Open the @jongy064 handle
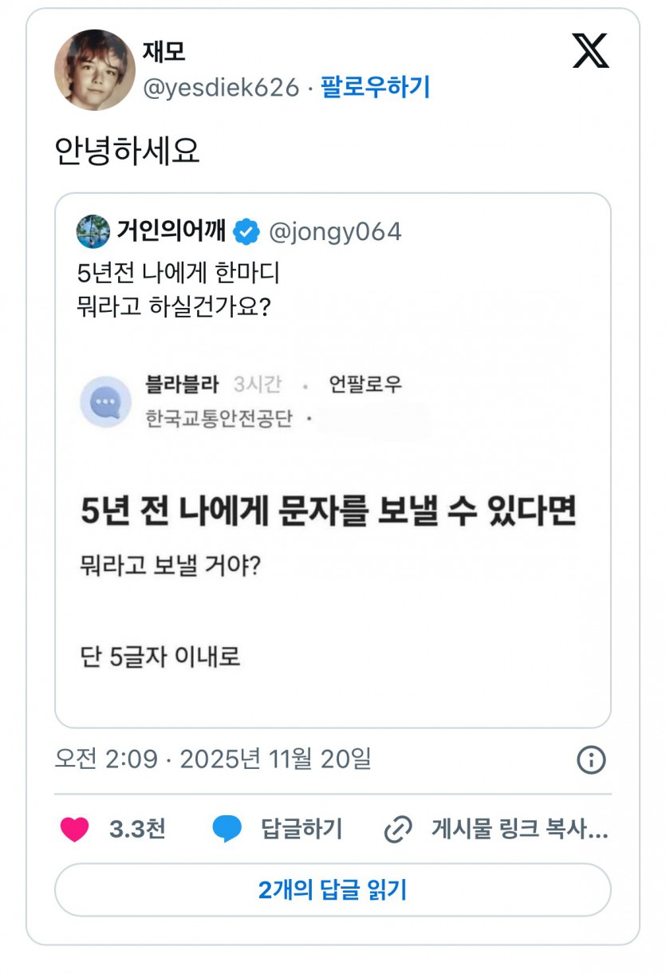 click(x=335, y=232)
